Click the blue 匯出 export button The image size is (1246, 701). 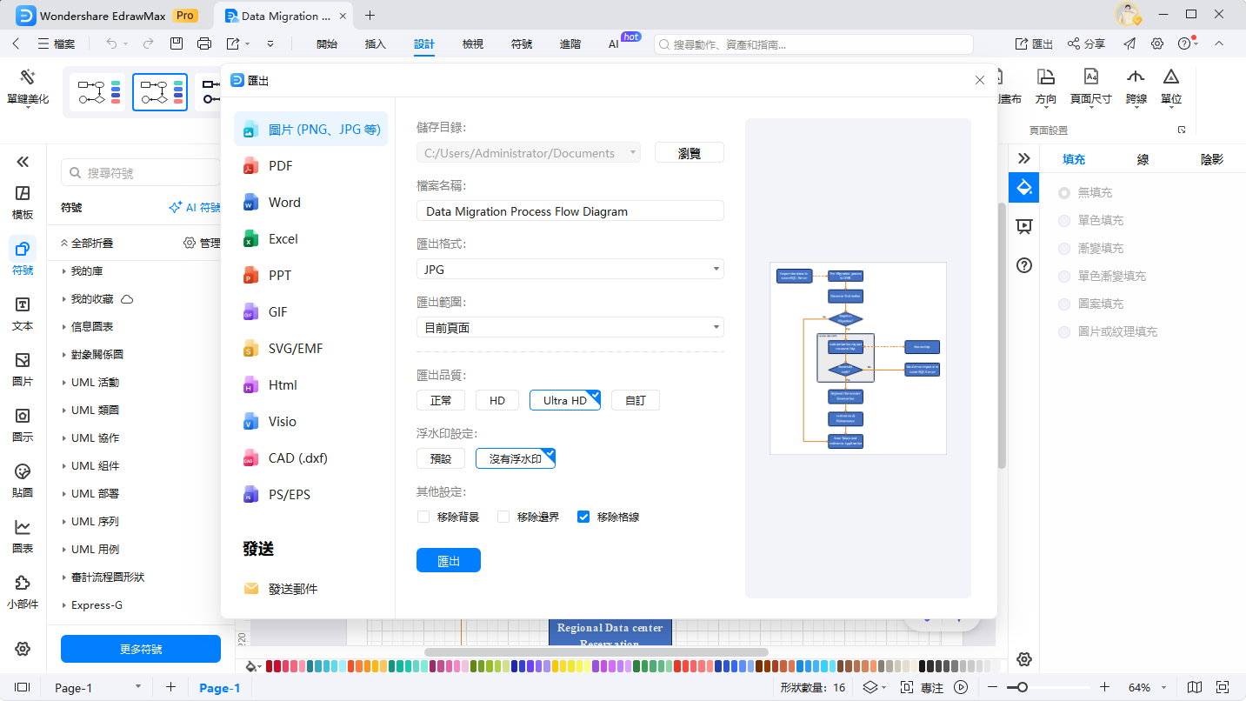point(448,561)
